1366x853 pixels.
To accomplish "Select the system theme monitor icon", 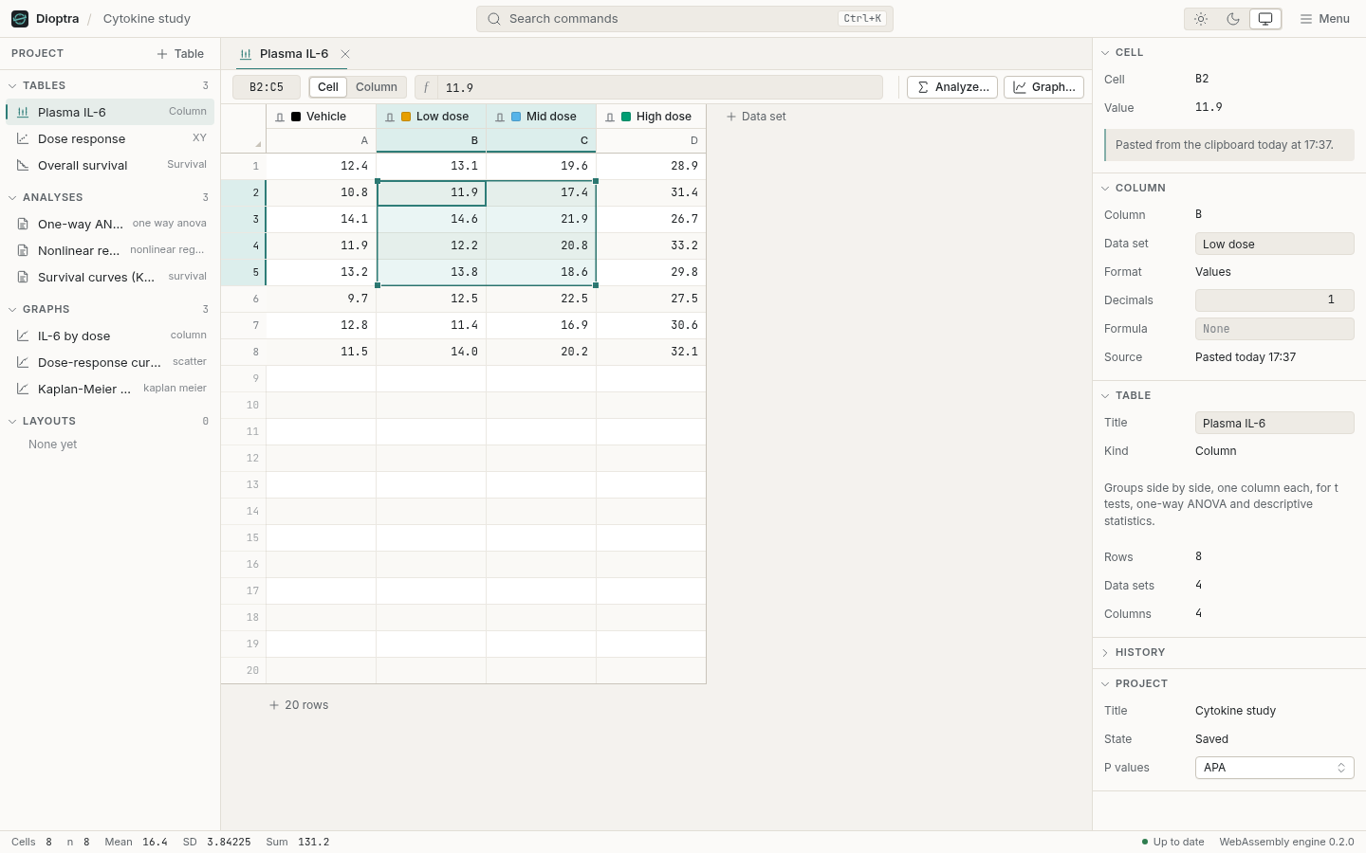I will click(1265, 19).
